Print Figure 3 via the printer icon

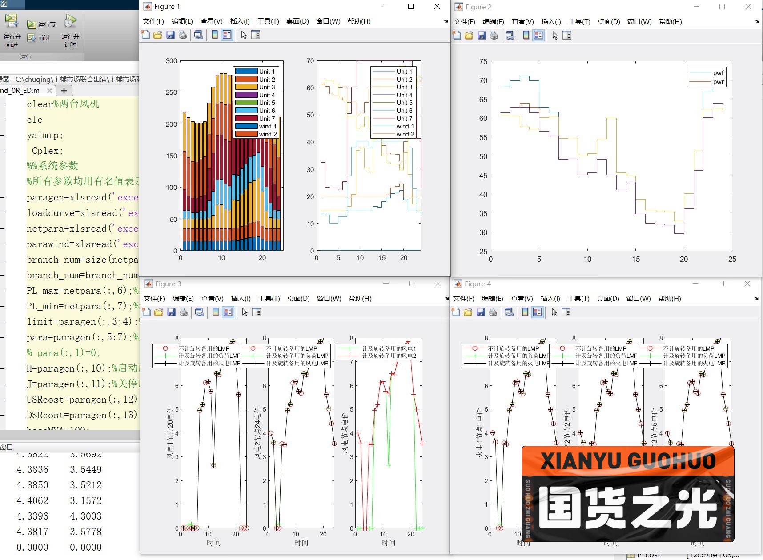point(184,312)
